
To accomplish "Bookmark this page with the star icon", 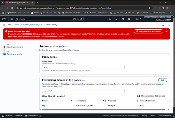I will click(150, 8).
